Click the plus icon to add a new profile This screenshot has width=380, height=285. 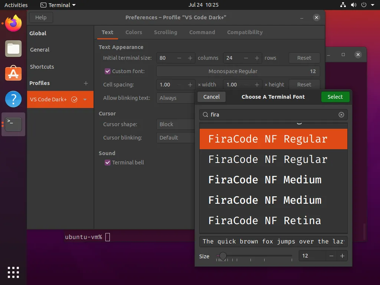coord(86,83)
